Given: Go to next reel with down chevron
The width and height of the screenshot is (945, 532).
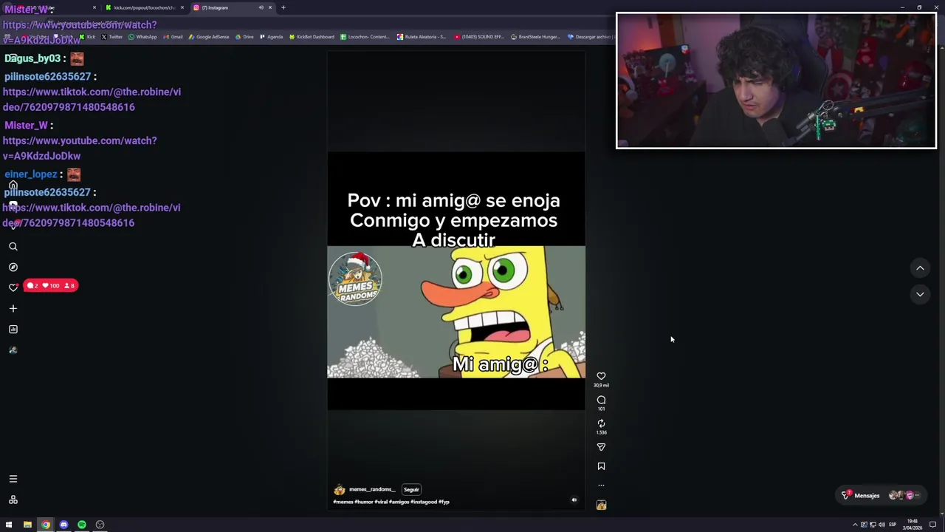Looking at the screenshot, I should [920, 294].
